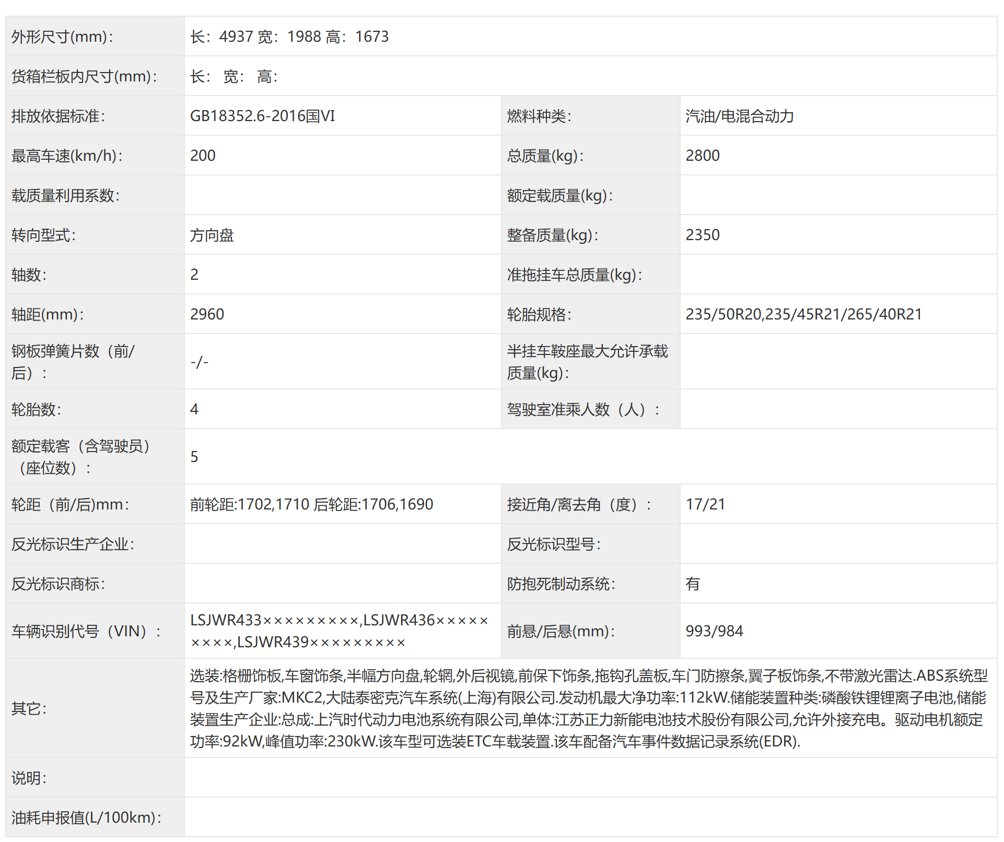The height and width of the screenshot is (842, 1004).
Task: Select the overhang value 993/984
Action: pyautogui.click(x=714, y=631)
